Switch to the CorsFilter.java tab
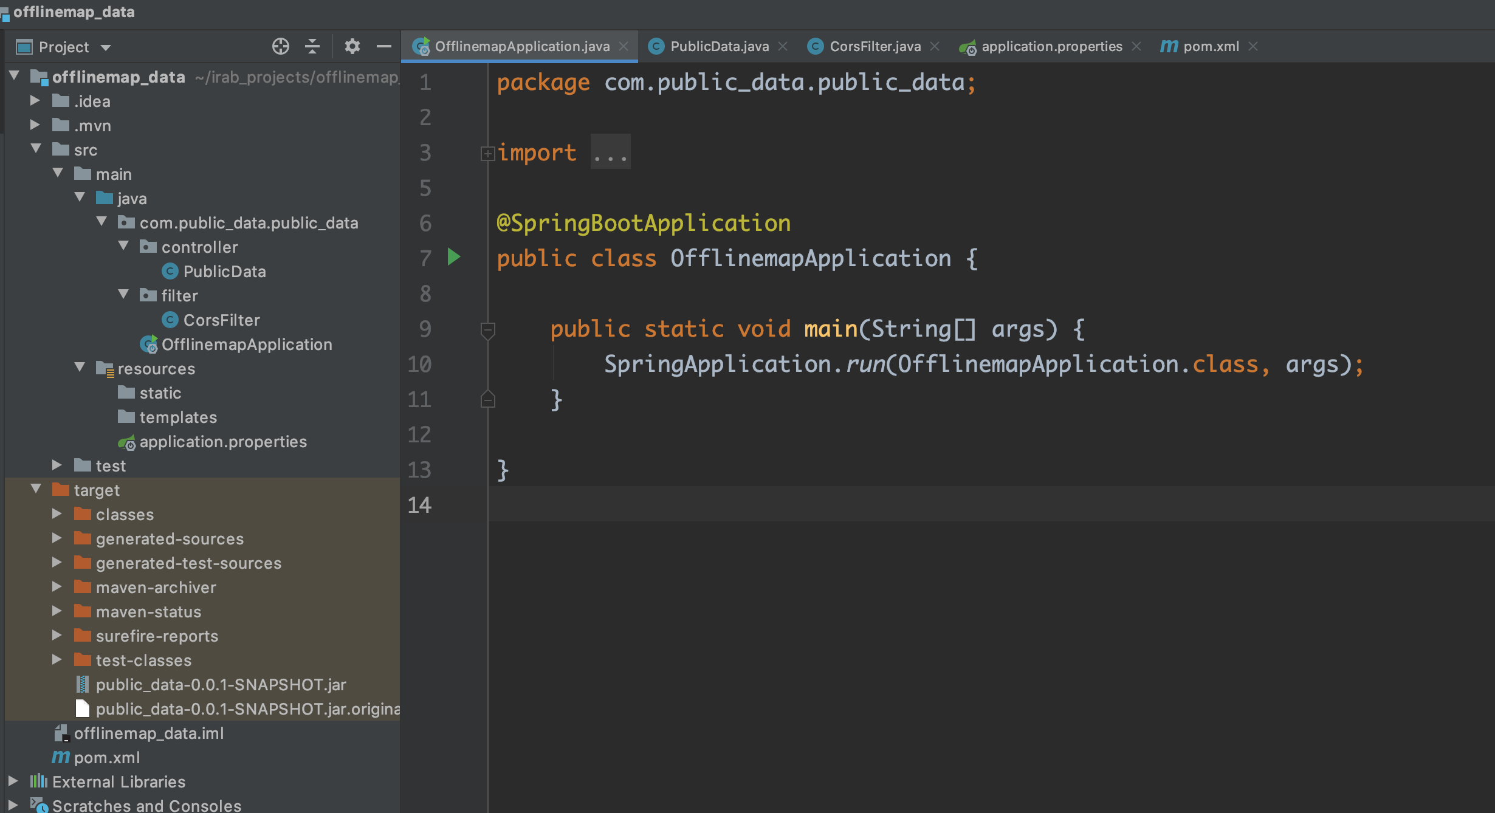This screenshot has height=813, width=1495. pos(874,46)
